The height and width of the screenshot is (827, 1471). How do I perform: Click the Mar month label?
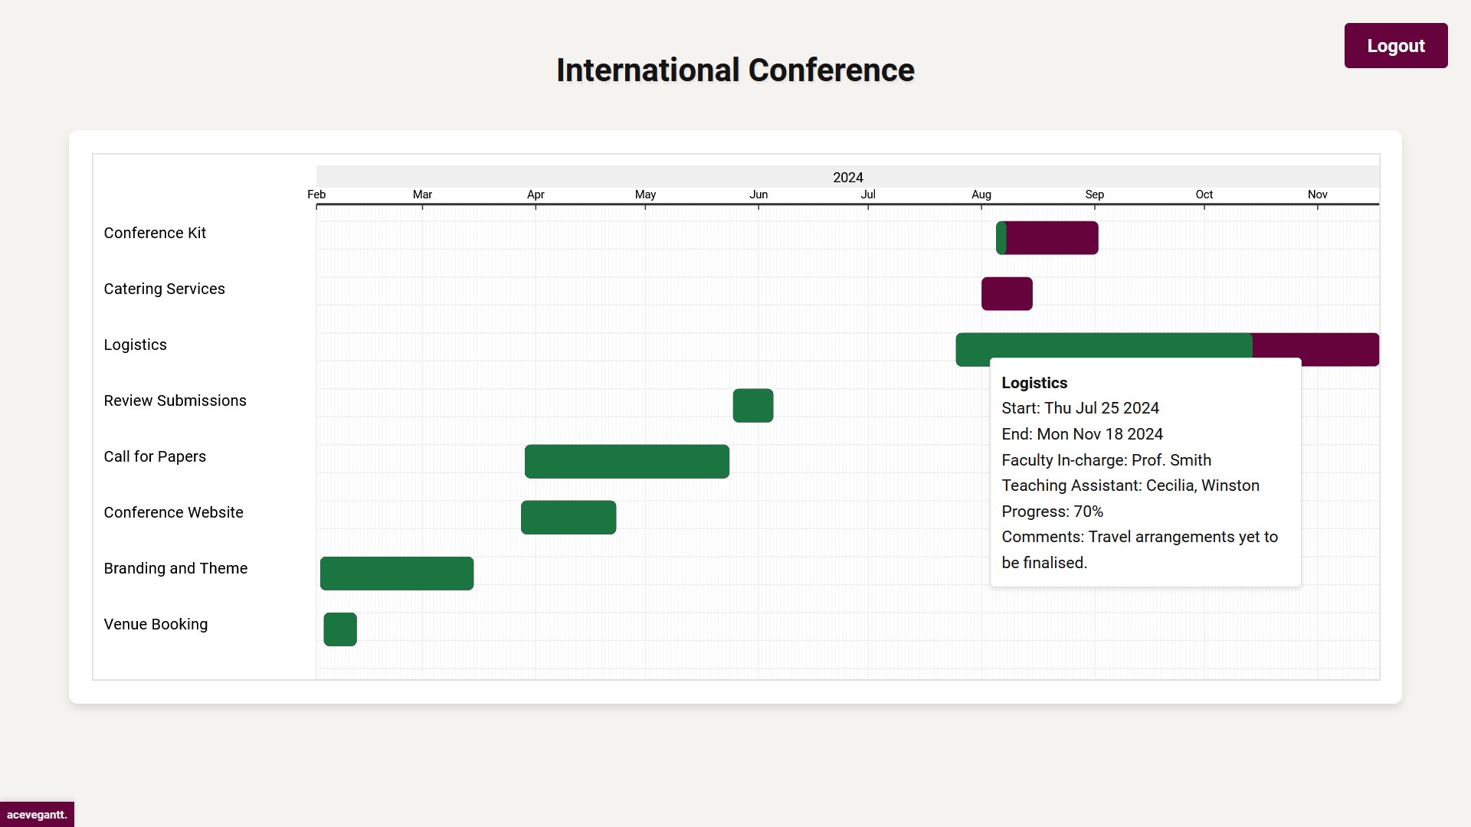(x=422, y=194)
